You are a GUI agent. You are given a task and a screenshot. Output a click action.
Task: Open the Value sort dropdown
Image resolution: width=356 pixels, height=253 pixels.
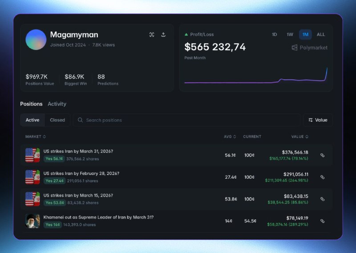click(x=318, y=120)
